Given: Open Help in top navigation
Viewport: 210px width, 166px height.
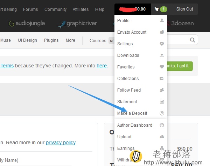Looking at the screenshot, I should click(x=100, y=9).
